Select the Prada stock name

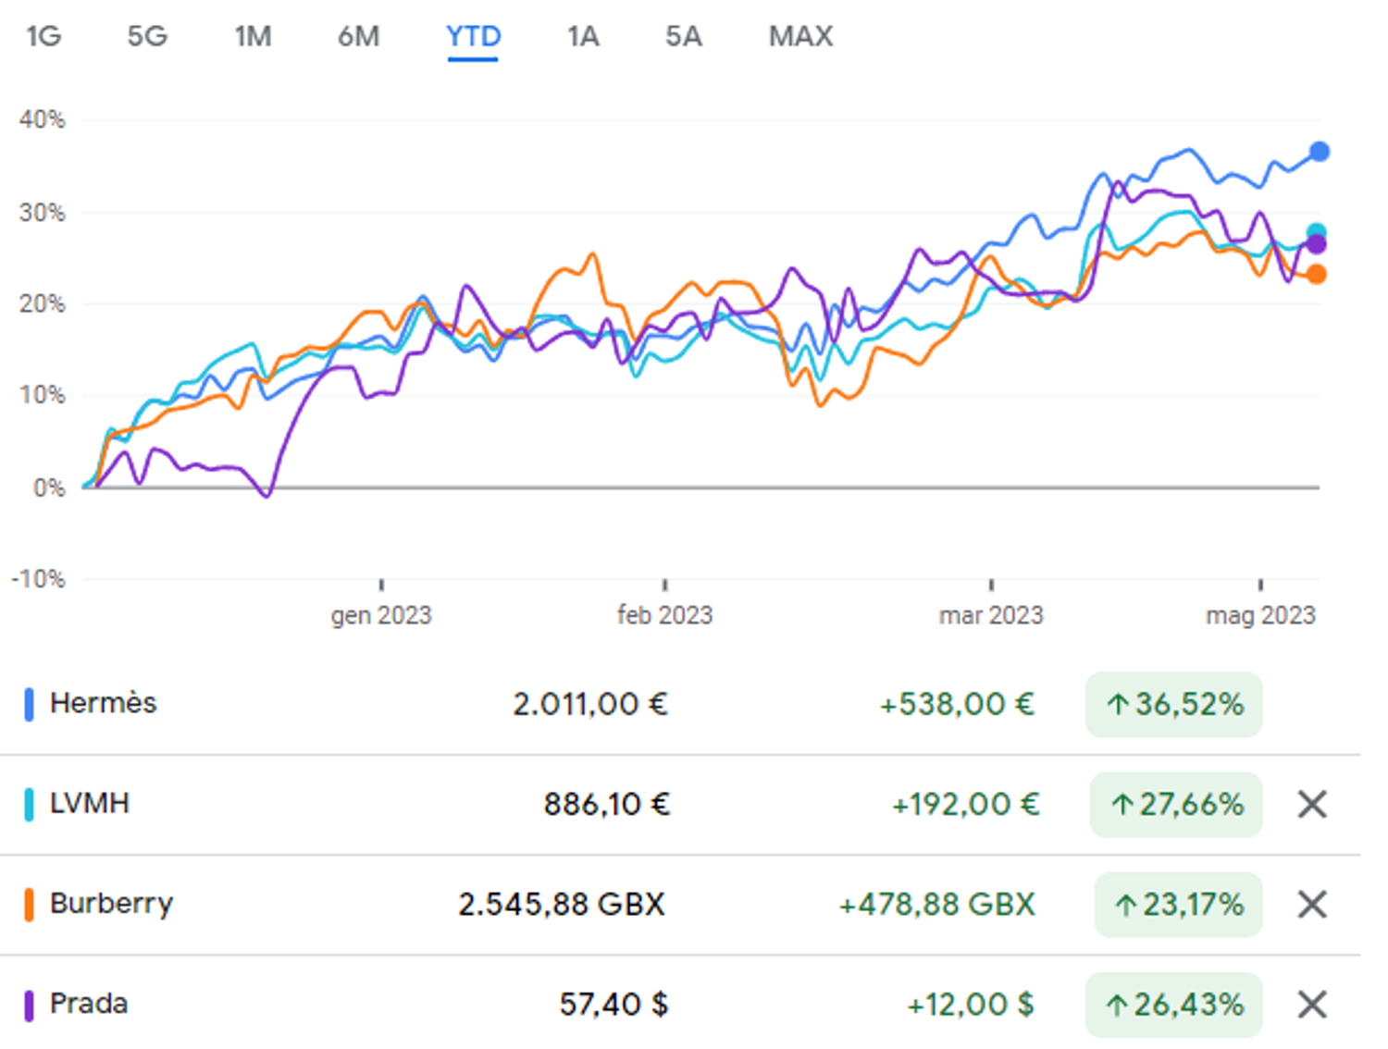point(89,1003)
